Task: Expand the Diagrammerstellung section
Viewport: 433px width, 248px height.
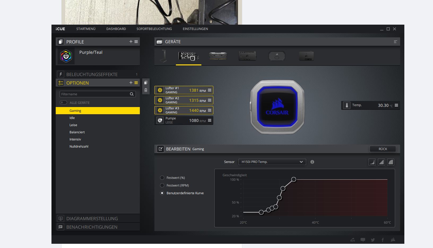Action: click(x=98, y=219)
